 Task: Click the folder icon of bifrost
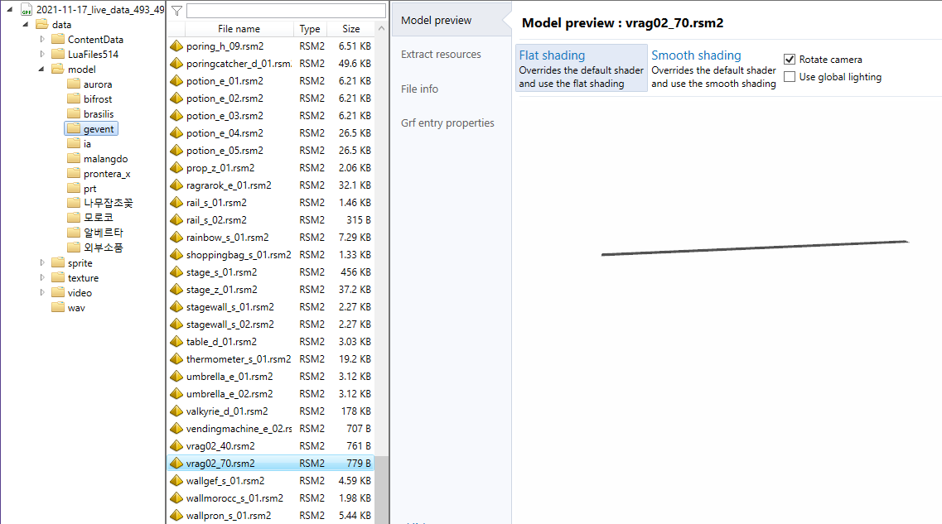point(73,99)
